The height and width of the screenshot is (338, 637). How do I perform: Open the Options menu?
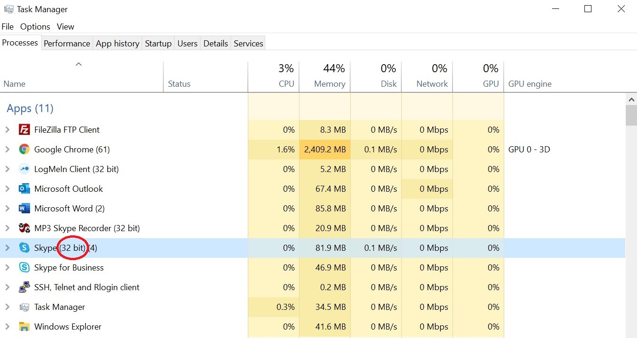(x=35, y=27)
